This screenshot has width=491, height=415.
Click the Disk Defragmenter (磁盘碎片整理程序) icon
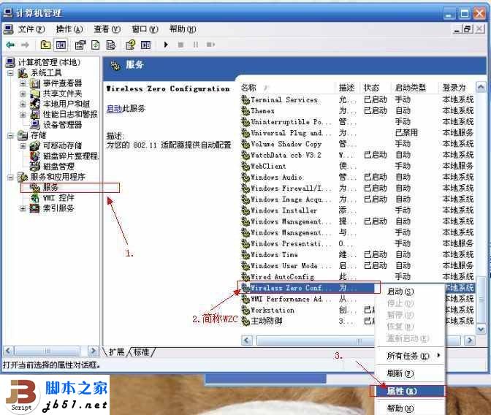pyautogui.click(x=35, y=156)
